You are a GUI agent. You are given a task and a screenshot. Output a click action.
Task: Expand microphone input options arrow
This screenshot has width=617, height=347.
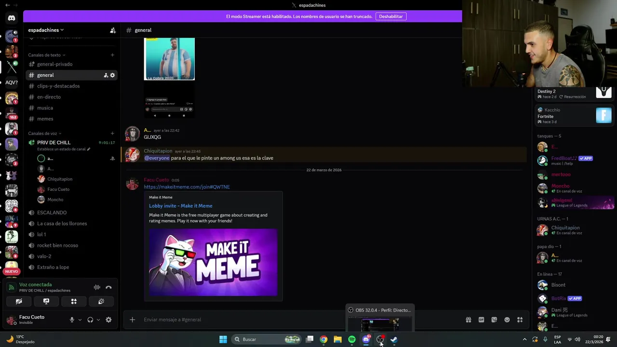coord(80,320)
